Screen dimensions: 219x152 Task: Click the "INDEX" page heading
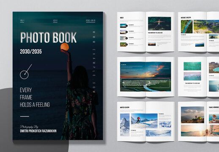tap(122, 18)
